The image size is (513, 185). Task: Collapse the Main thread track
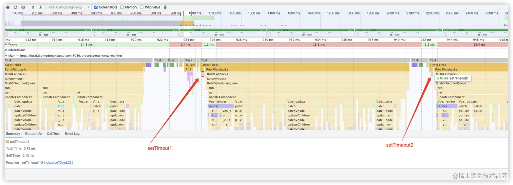[x=6, y=55]
